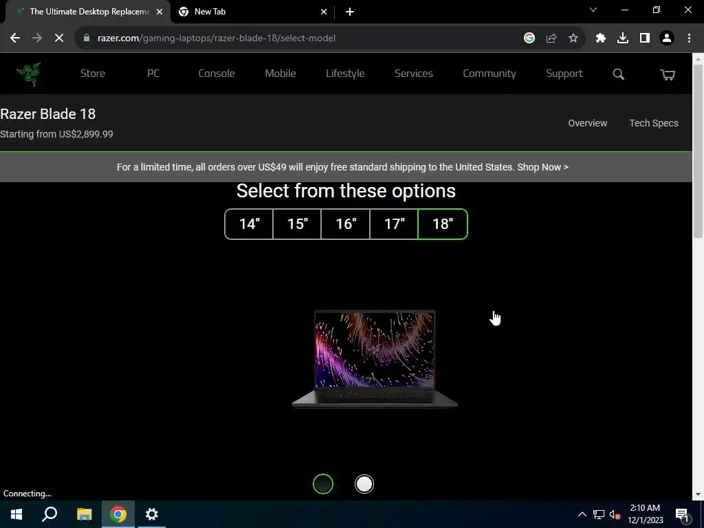Open the notification center icon
Viewport: 704px width, 528px height.
click(682, 514)
